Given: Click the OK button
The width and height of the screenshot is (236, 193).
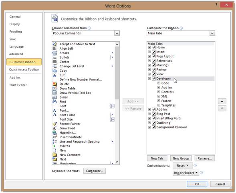Looking at the screenshot, I should point(197,184).
